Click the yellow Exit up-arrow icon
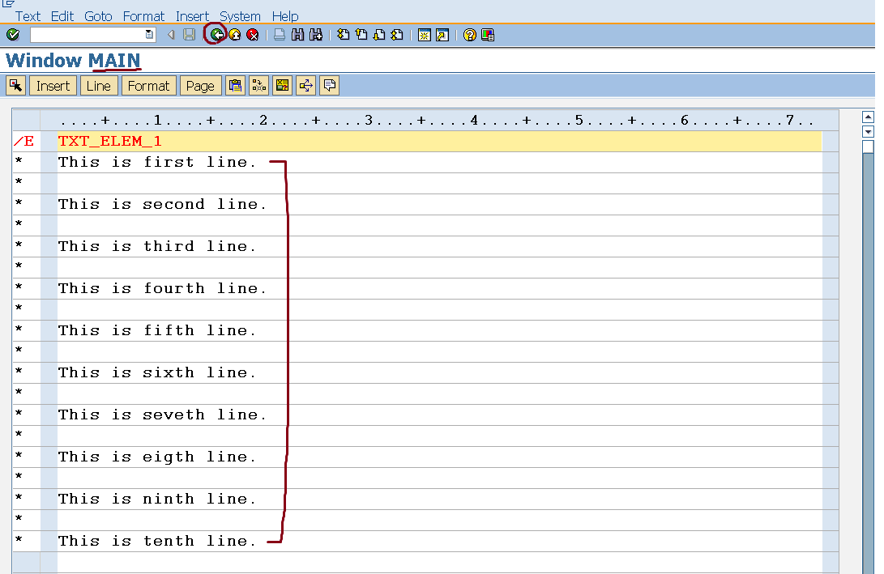Screen dimensions: 884x574 click(234, 35)
